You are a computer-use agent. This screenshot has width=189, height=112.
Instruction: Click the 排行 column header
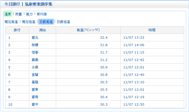tap(17, 30)
